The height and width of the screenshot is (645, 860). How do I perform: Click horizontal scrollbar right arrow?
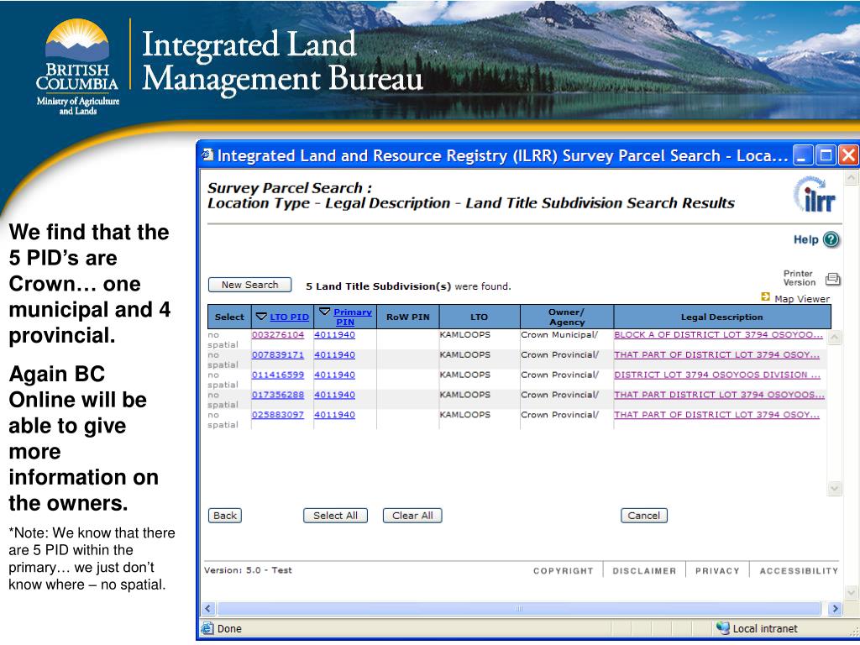pyautogui.click(x=835, y=608)
